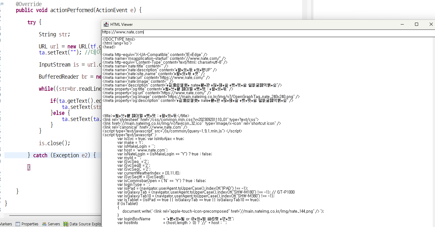This screenshot has width=435, height=227.
Task: Open the Data Source Explorer tab
Action: [82, 224]
